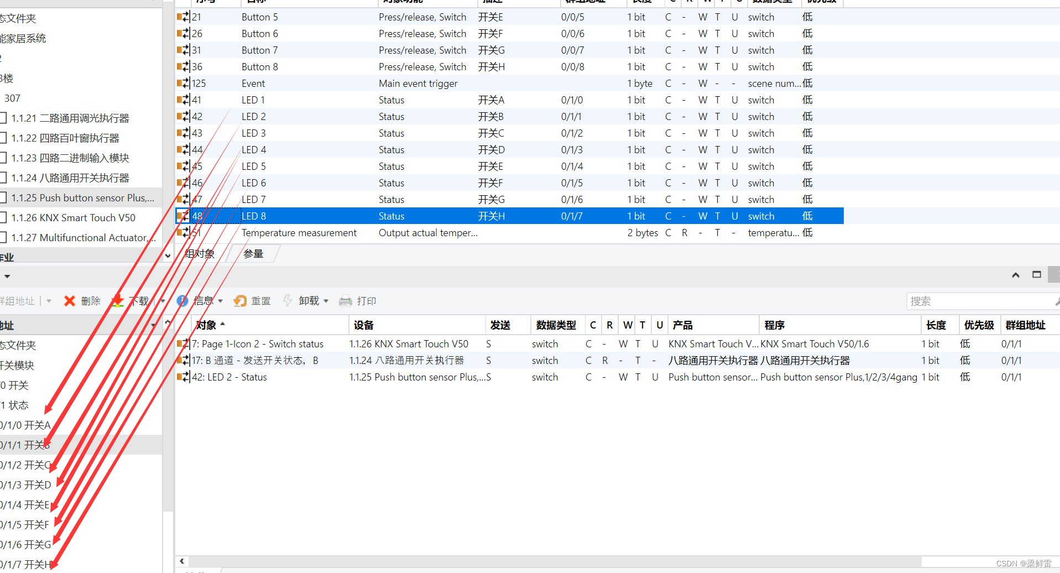1060x573 pixels.
Task: Select group address 0/1/0 开关A in the tree
Action: tap(25, 425)
